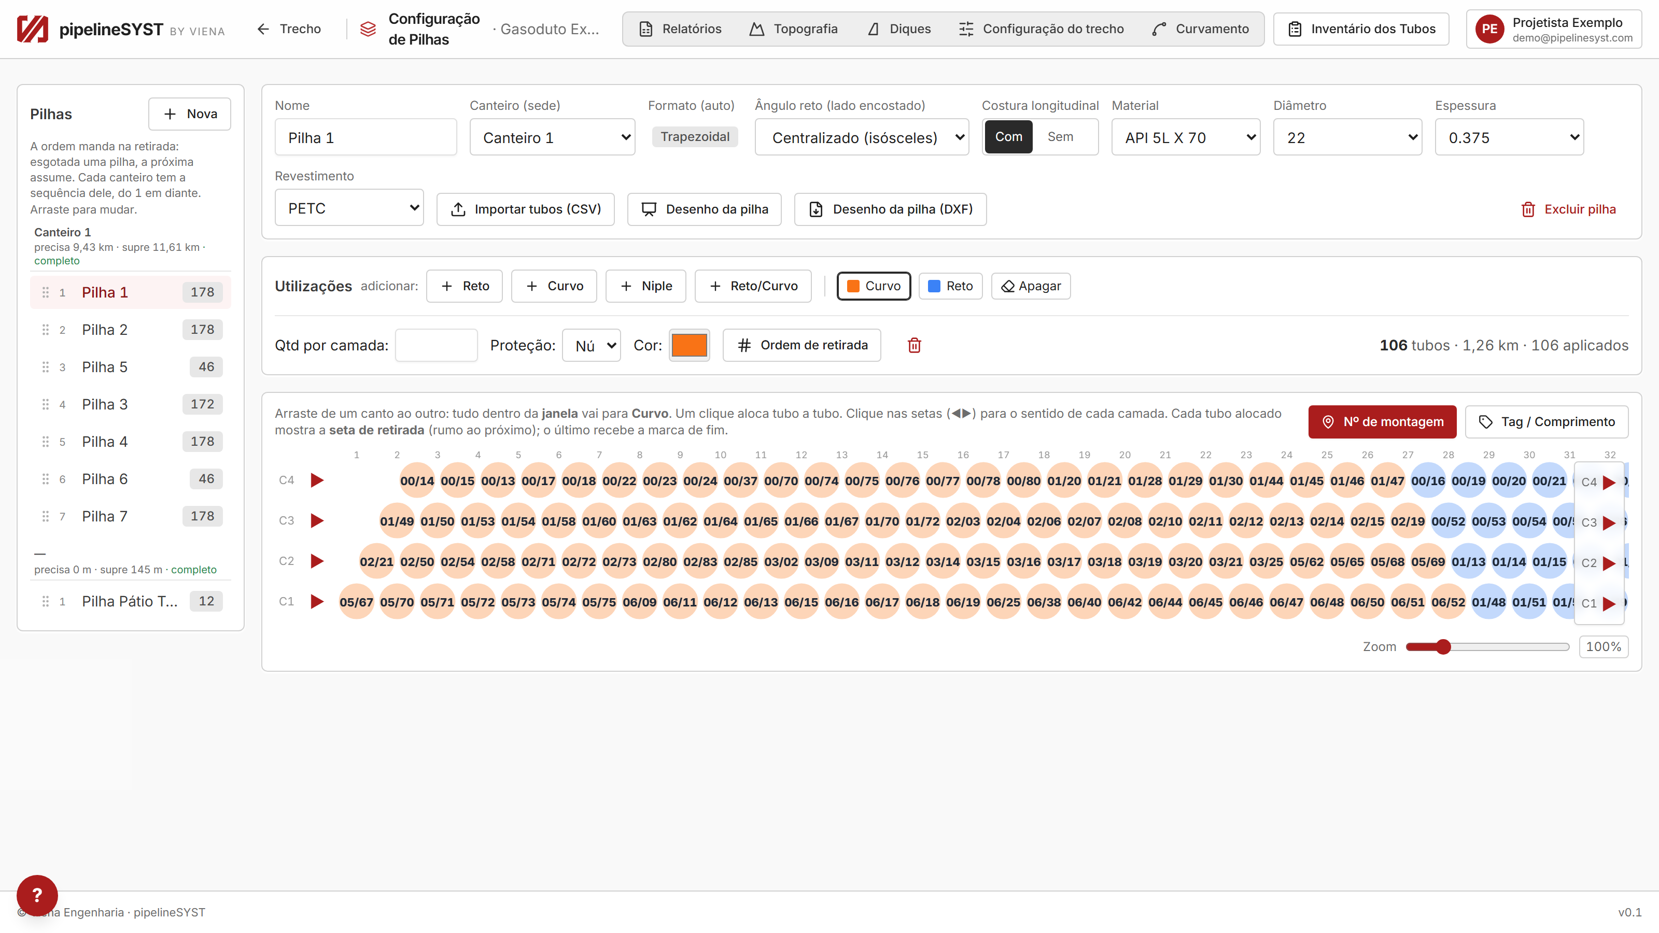Click Importar tubos (CSV)
The height and width of the screenshot is (933, 1659).
coord(526,209)
